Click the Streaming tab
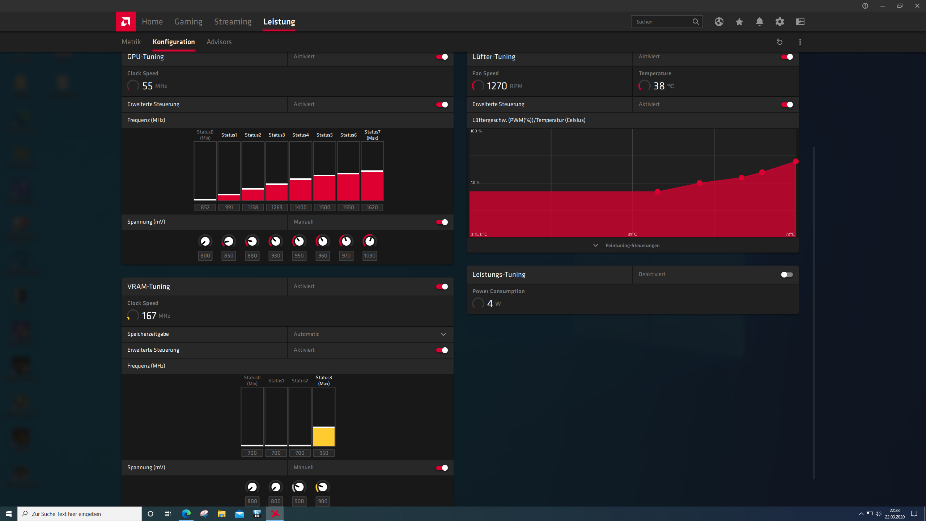Screen dimensions: 926x521 coord(233,22)
